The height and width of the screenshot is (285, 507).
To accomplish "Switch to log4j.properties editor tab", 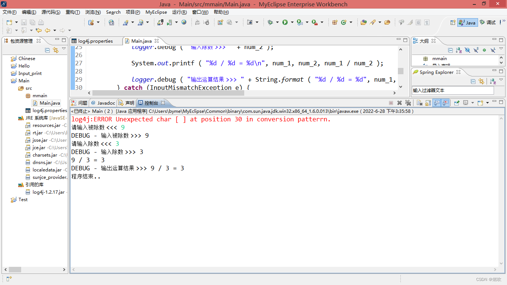I will click(95, 41).
